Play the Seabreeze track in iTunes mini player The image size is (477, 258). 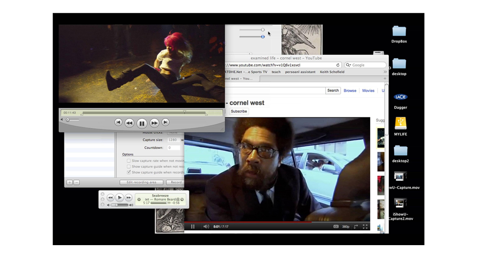(120, 197)
